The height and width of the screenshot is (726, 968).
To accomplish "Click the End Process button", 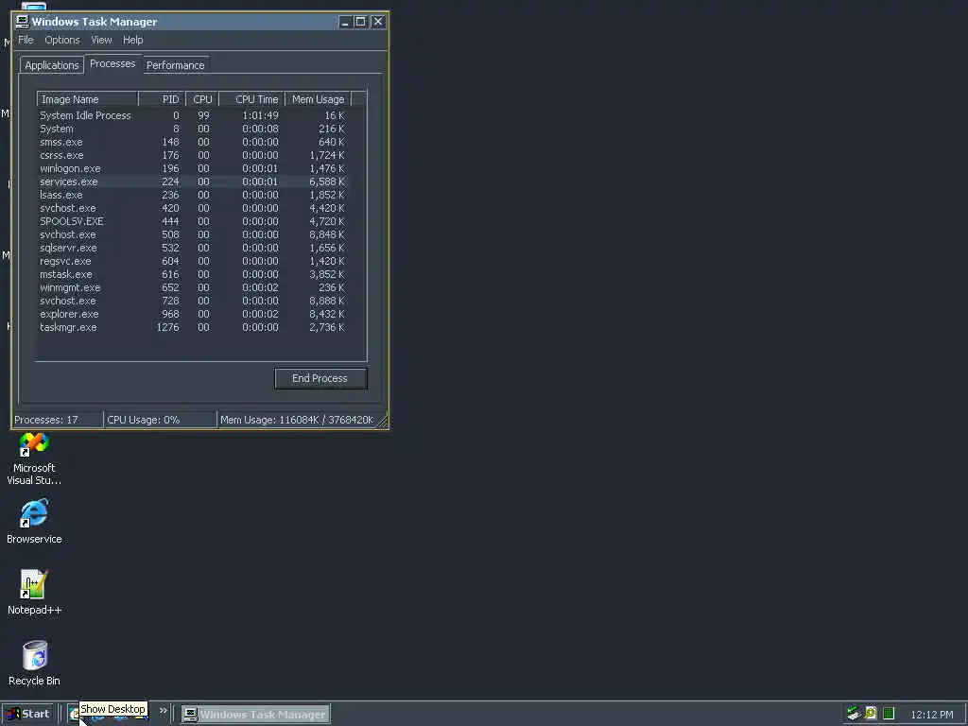I will click(x=320, y=378).
